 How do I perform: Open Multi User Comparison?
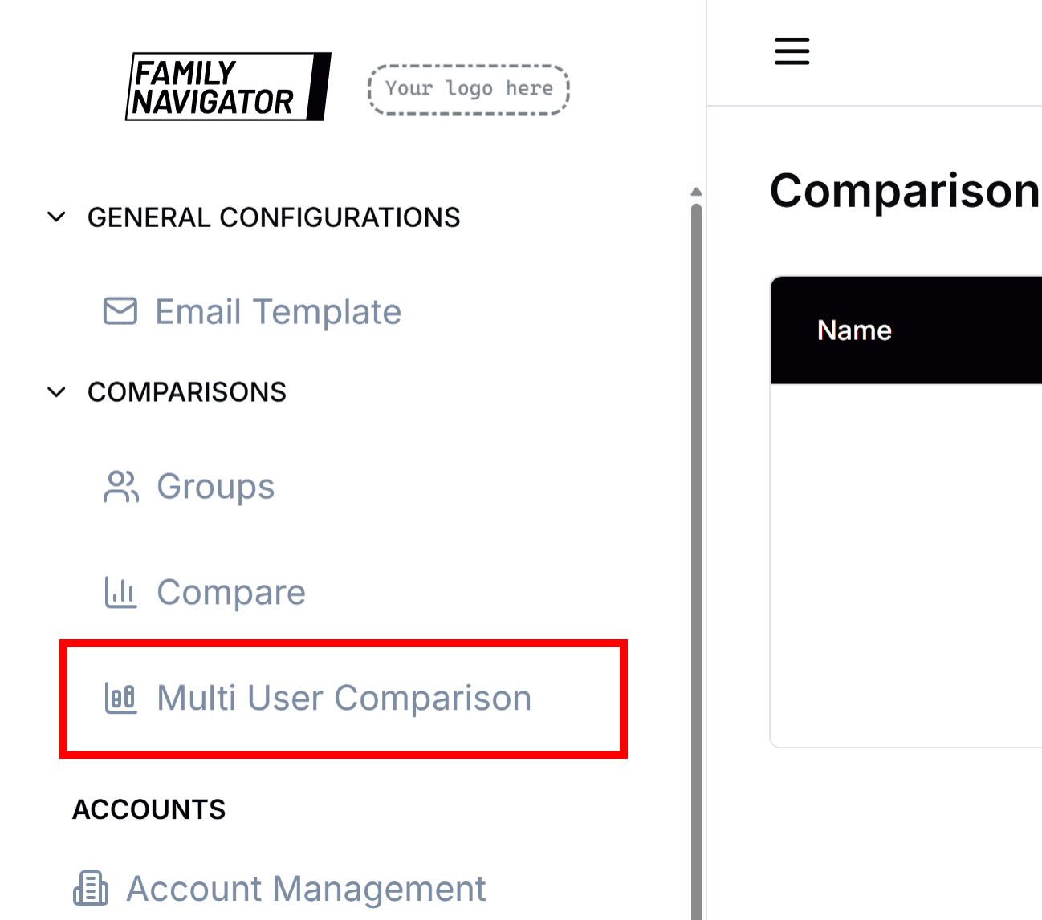pyautogui.click(x=344, y=698)
